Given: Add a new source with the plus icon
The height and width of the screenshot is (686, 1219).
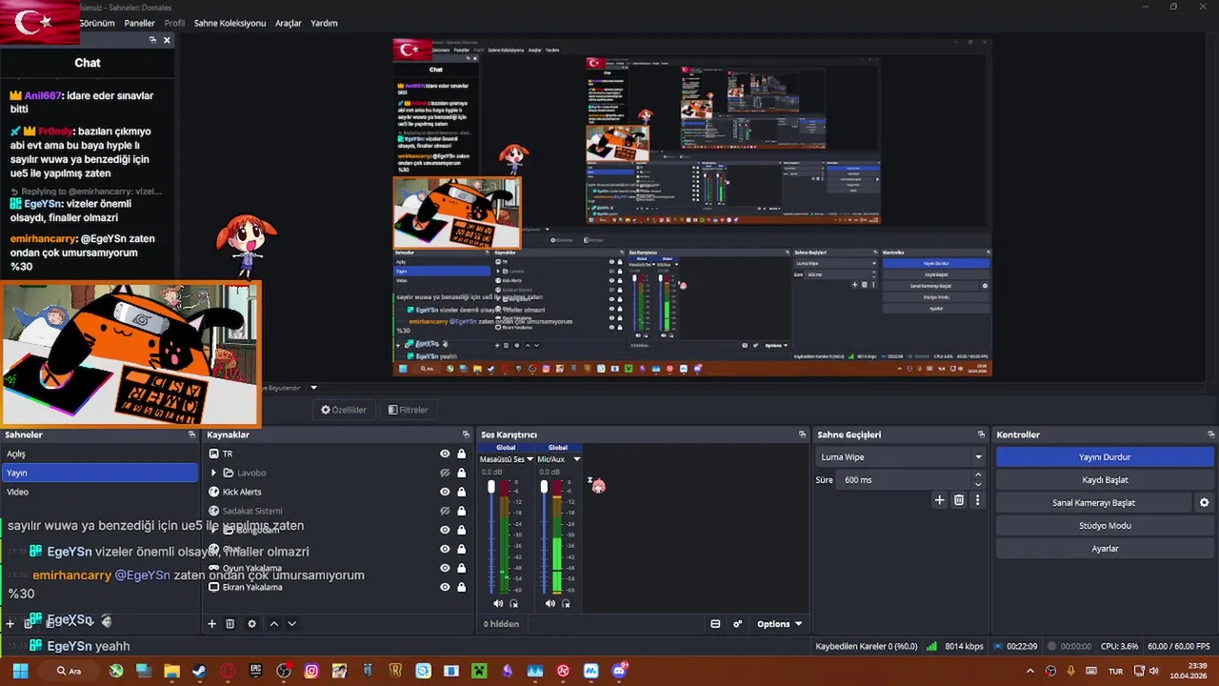Looking at the screenshot, I should [x=211, y=624].
